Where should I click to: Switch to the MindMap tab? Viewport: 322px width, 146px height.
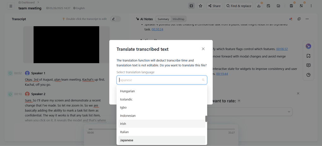[x=178, y=19]
